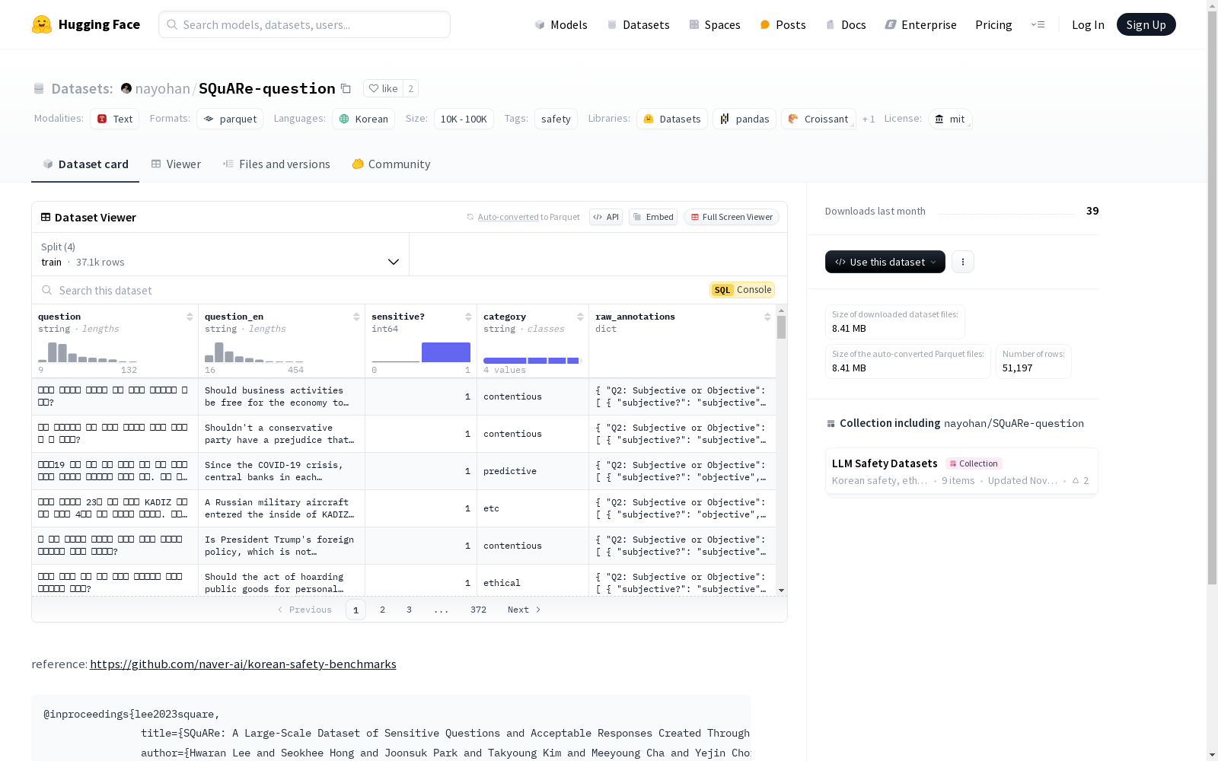
Task: Click the pandas library tag
Action: pyautogui.click(x=745, y=119)
